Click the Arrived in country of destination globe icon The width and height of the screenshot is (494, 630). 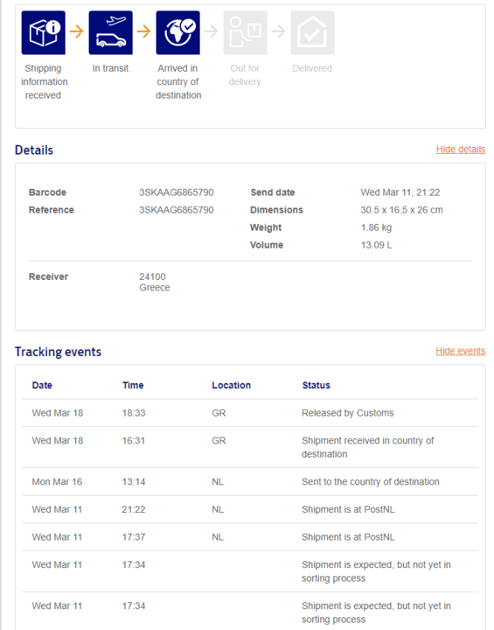pyautogui.click(x=177, y=32)
